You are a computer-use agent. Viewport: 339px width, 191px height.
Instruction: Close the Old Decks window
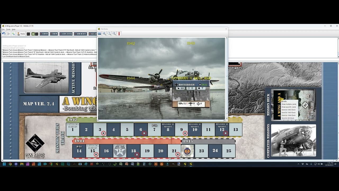(226, 29)
